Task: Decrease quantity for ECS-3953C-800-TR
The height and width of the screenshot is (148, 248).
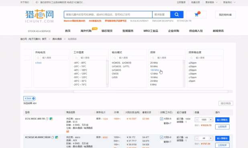Action: pyautogui.click(x=197, y=119)
